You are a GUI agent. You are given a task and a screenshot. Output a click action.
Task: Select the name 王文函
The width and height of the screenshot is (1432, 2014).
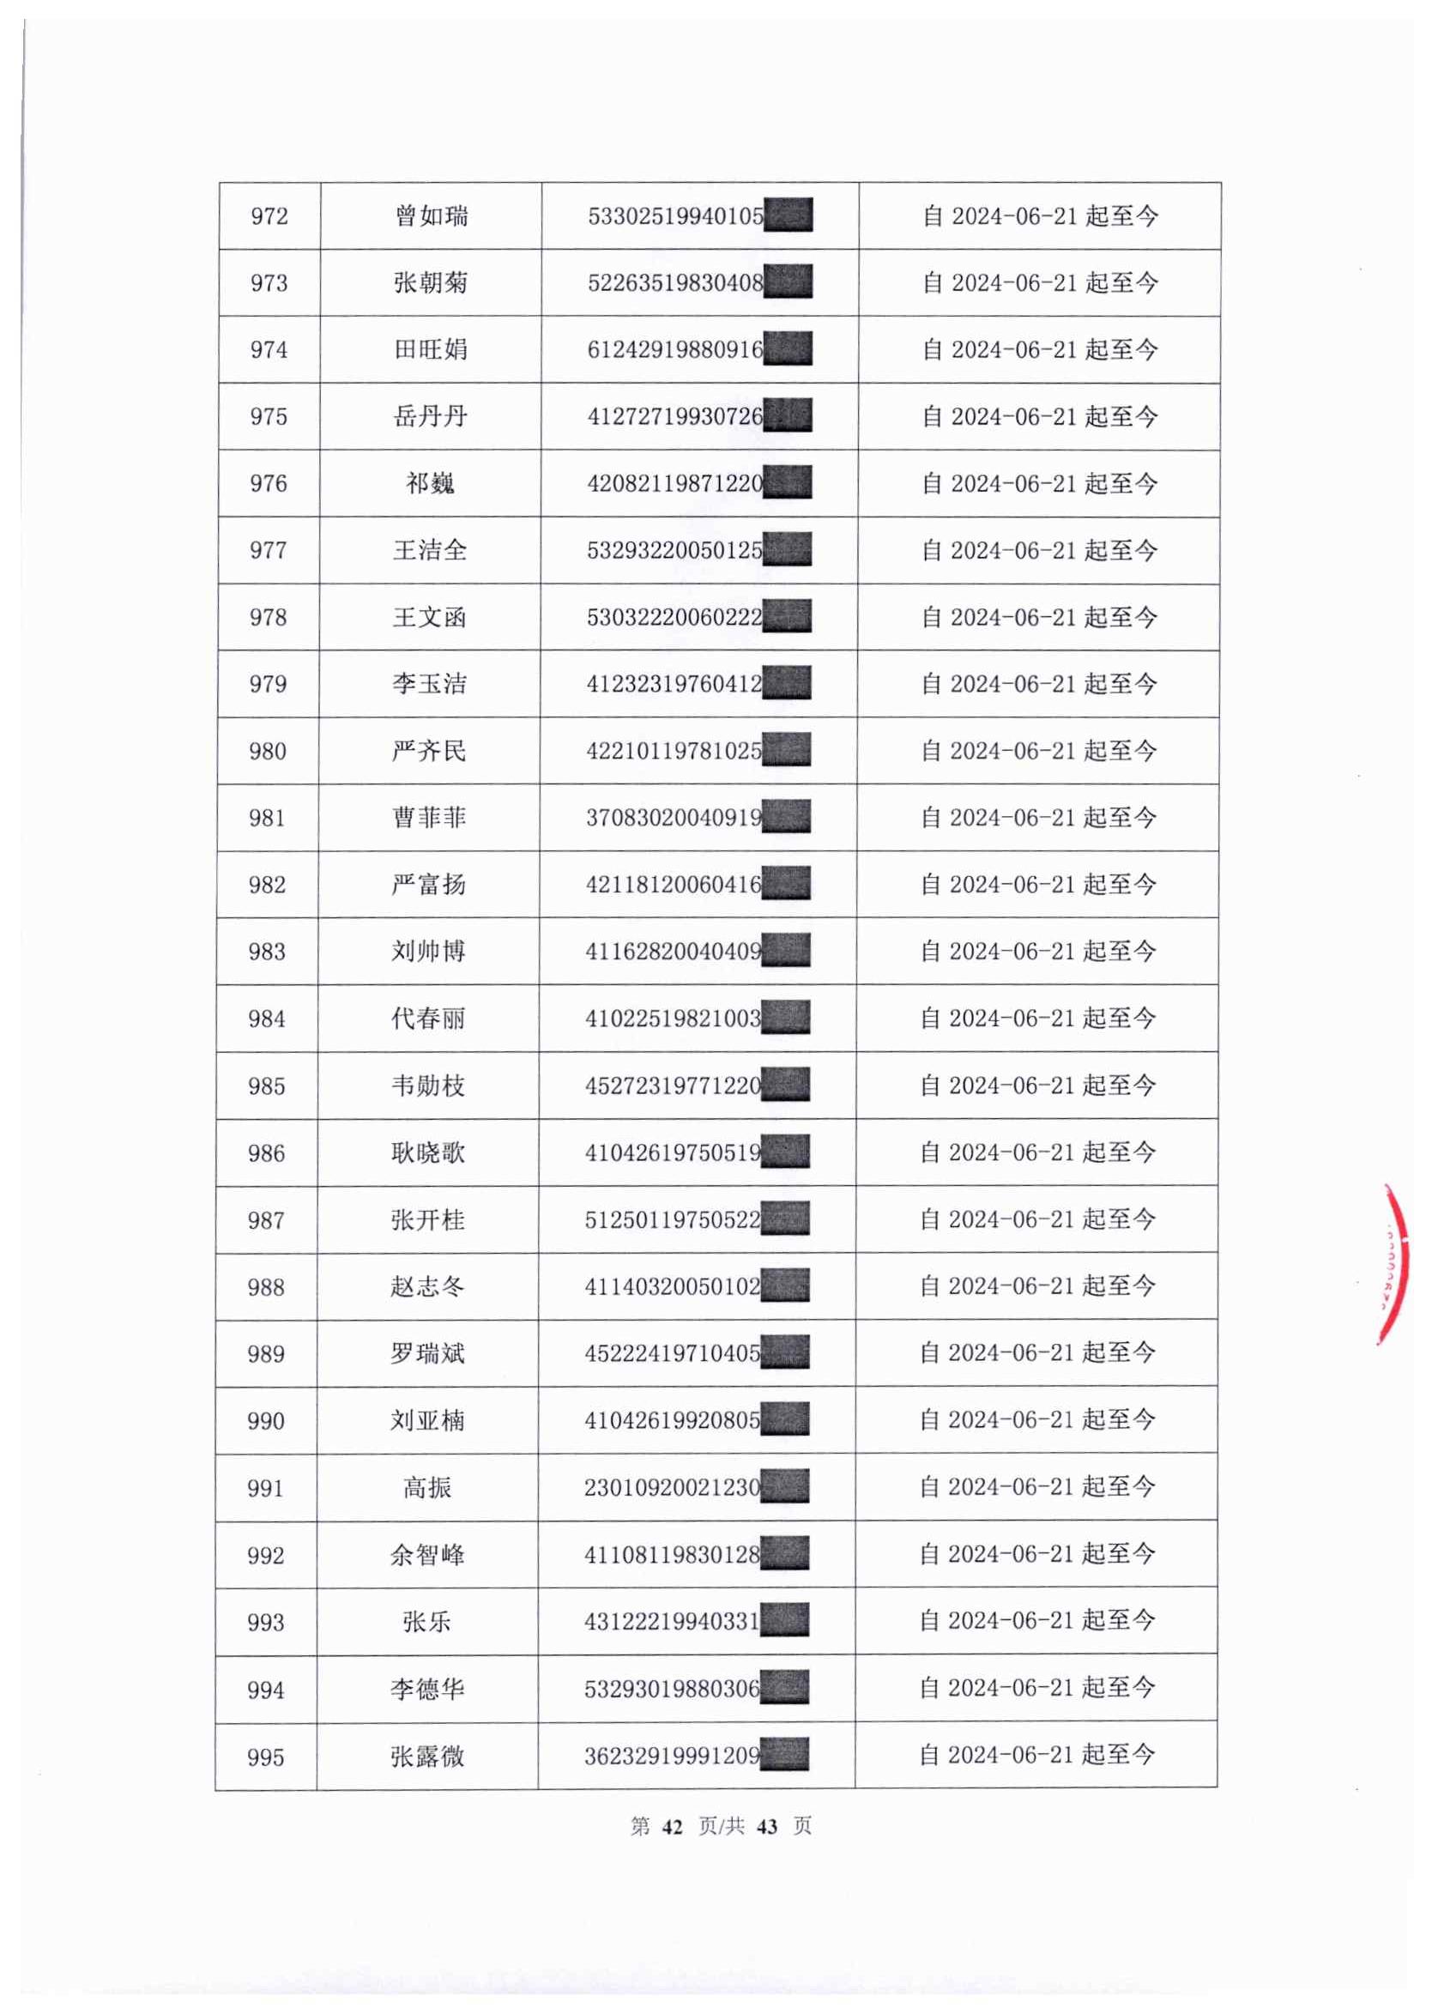tap(429, 617)
